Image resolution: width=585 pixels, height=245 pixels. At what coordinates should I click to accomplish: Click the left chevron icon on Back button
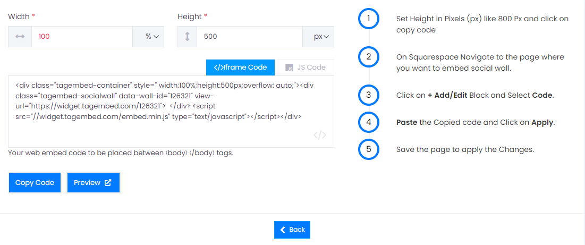(x=283, y=230)
